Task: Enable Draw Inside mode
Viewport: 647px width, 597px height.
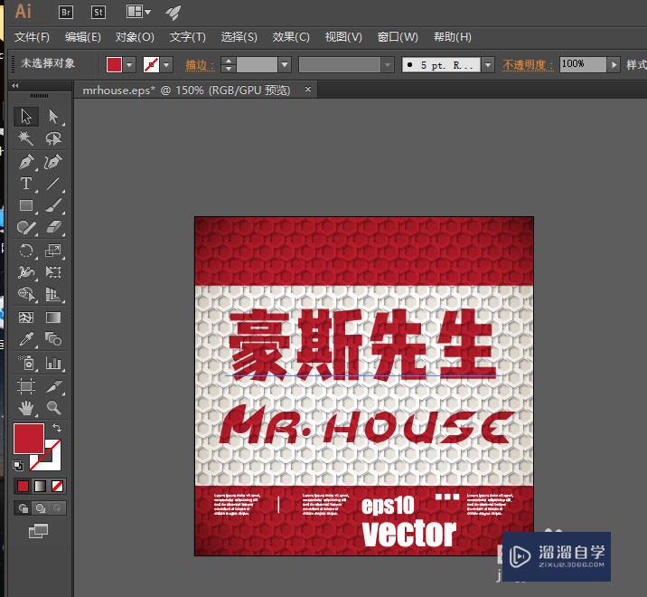Action: pos(57,507)
